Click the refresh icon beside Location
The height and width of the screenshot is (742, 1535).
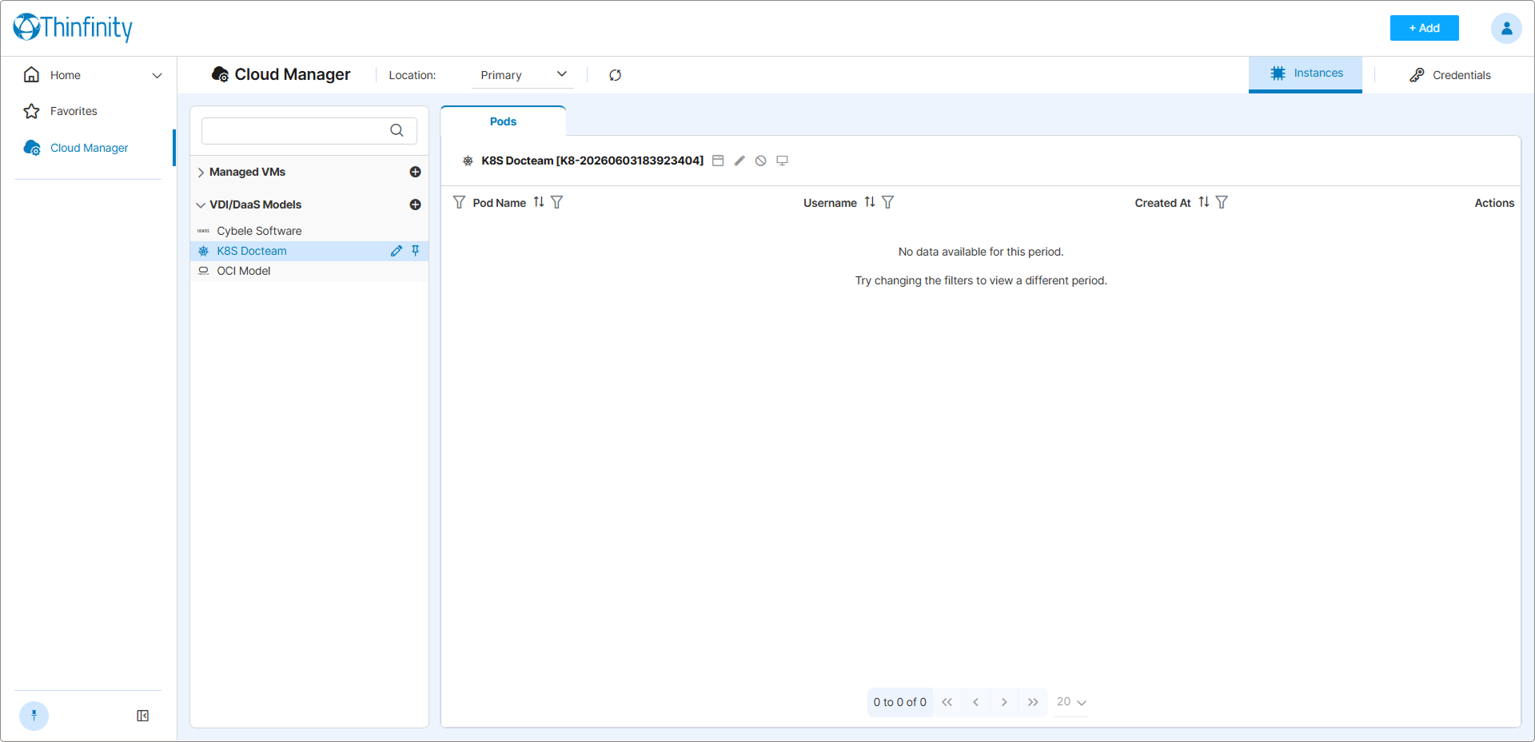point(615,75)
